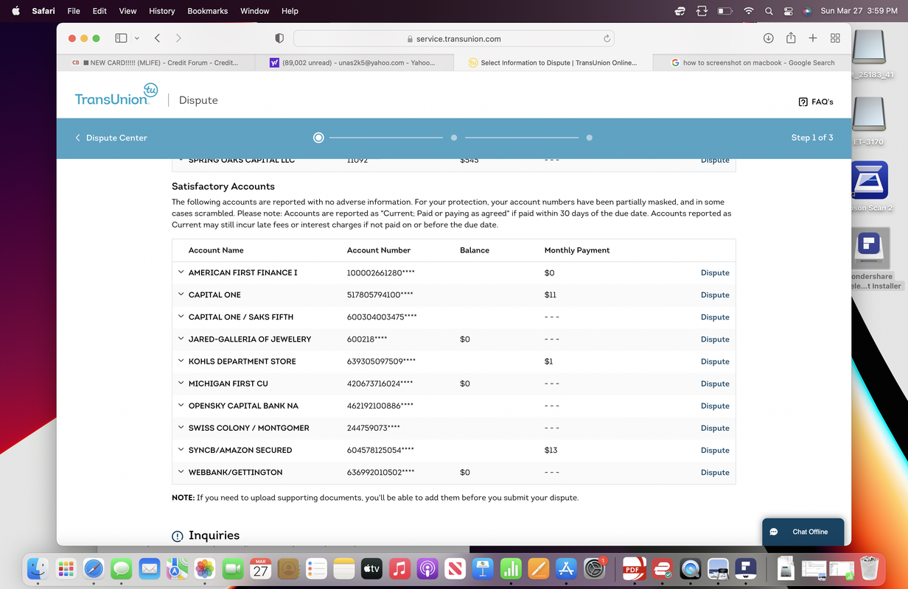Show Safari downloads icon
The height and width of the screenshot is (589, 908).
tap(768, 38)
